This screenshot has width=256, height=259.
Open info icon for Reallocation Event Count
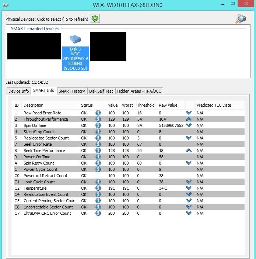coord(98,194)
